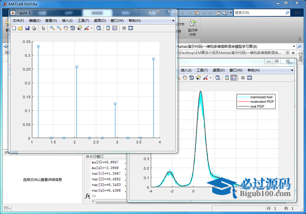Click command window horizontal scrollbar left arrow
Viewport: 306px width, 214px height.
tap(93, 201)
